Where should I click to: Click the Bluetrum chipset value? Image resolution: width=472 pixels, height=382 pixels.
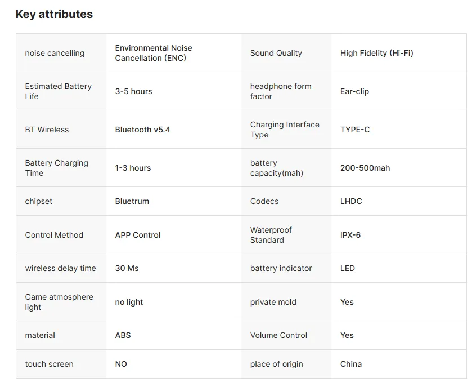coord(132,201)
